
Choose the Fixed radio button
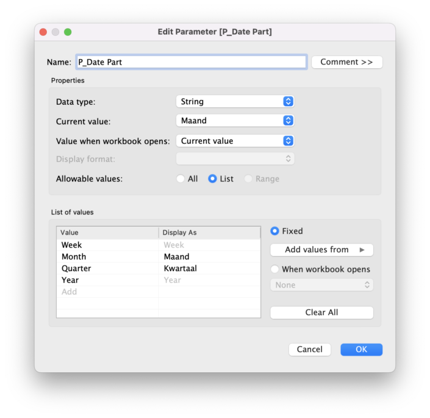275,232
